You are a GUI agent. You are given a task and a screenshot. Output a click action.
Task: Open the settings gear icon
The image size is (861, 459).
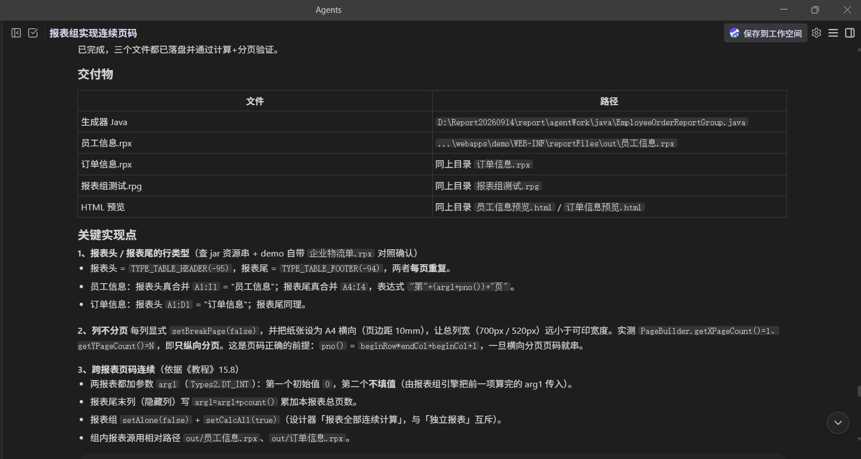click(x=816, y=33)
